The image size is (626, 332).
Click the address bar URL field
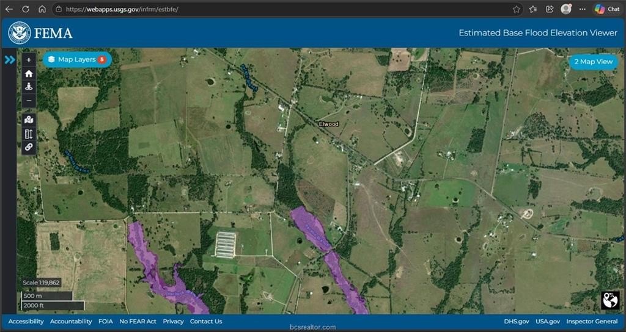(x=287, y=9)
